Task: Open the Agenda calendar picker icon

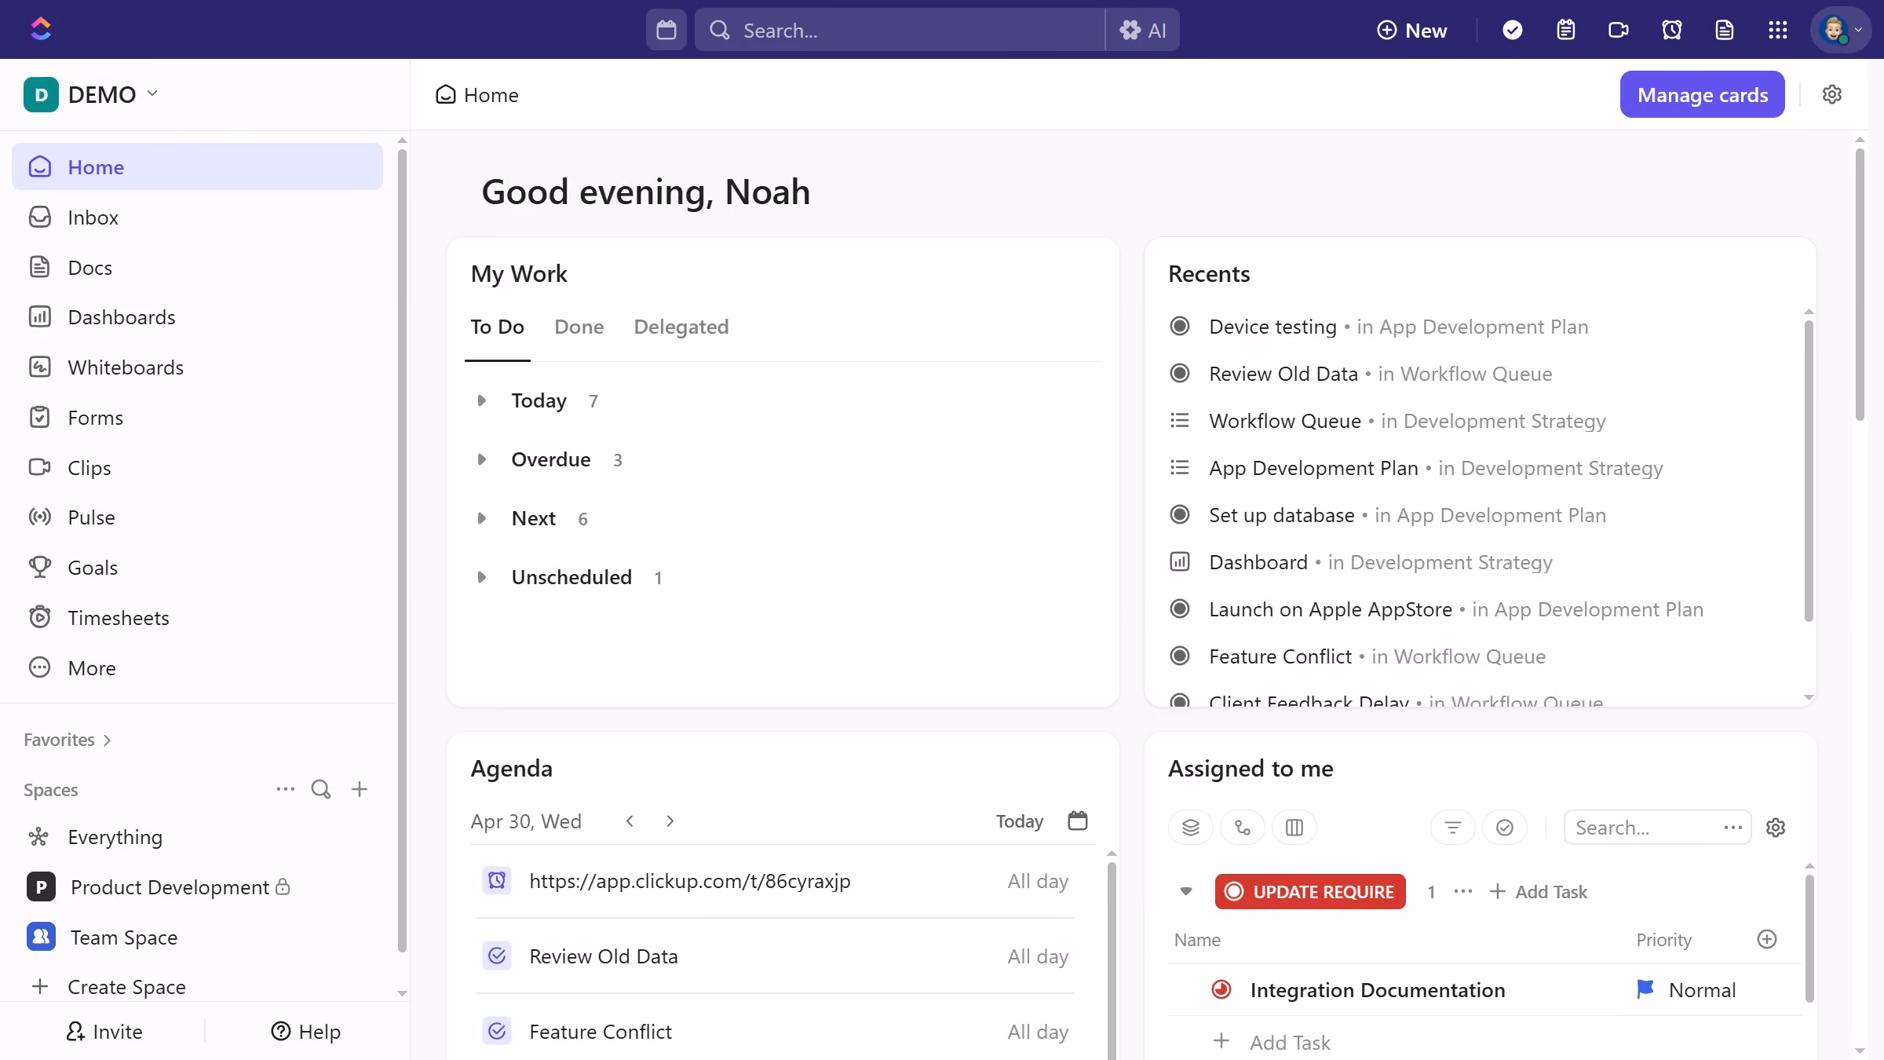Action: [1078, 821]
